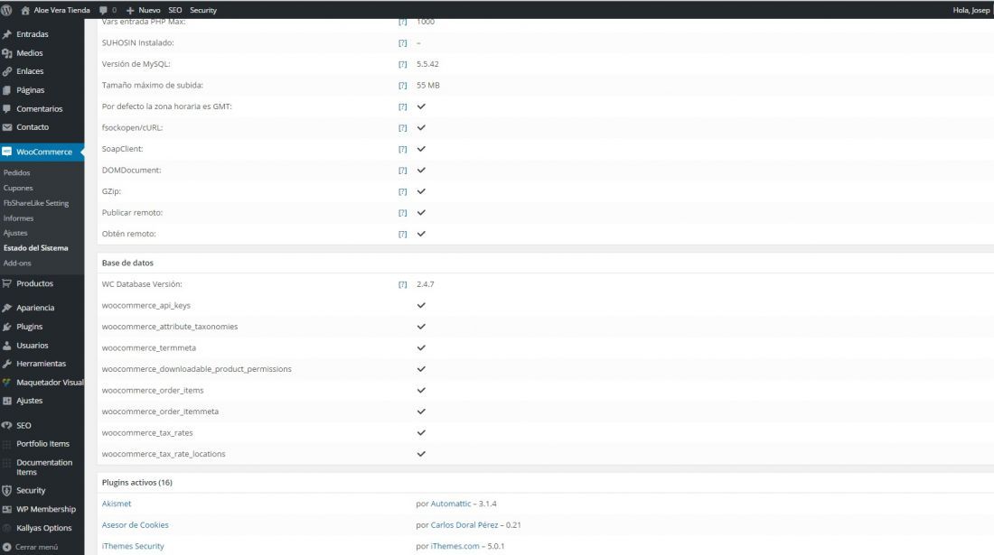
Task: Open Hola, Josep account menu
Action: coord(971,10)
